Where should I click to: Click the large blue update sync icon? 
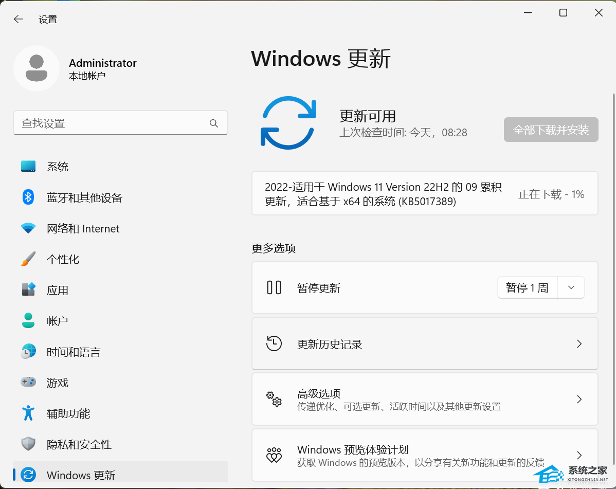[288, 123]
